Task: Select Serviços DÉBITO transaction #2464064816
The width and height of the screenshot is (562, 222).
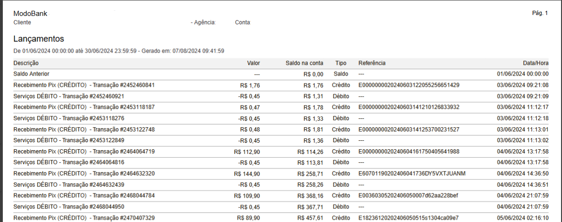Action: 69,162
